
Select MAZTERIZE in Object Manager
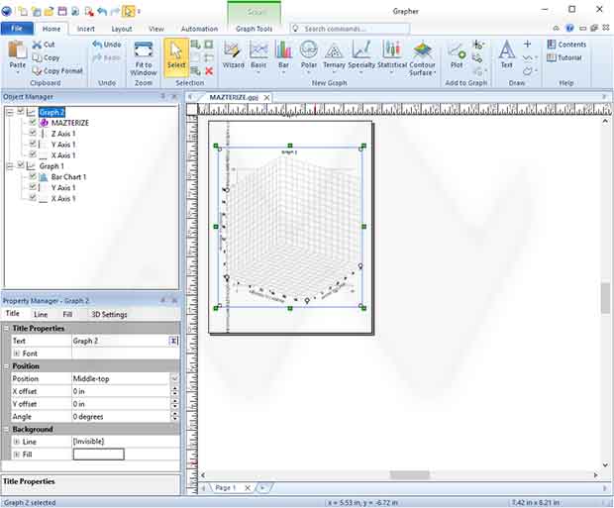(70, 123)
